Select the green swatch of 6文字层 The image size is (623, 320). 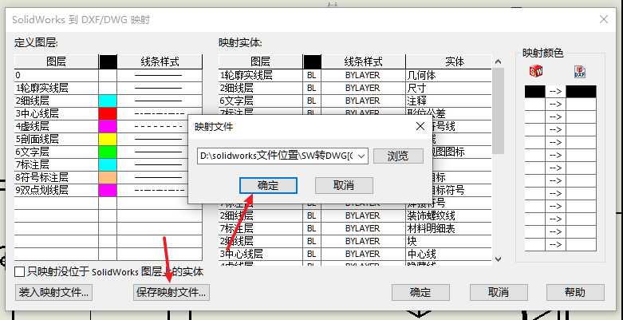pos(108,152)
